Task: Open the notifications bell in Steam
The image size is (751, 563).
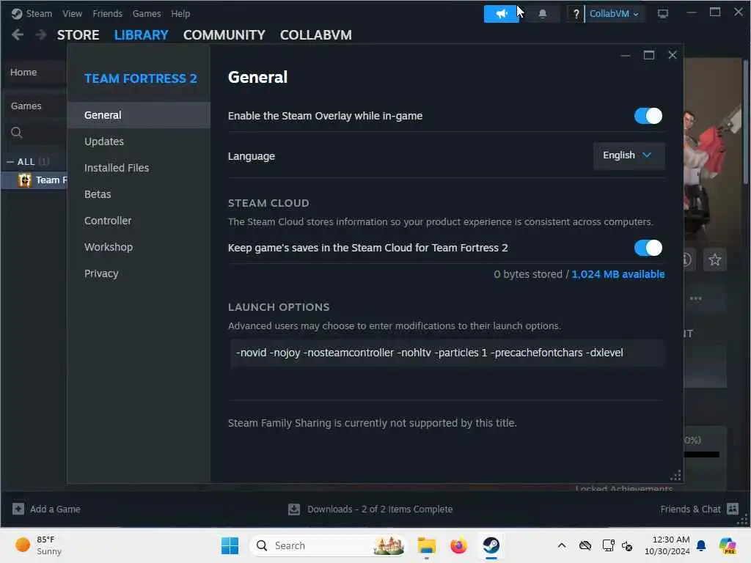Action: [543, 14]
